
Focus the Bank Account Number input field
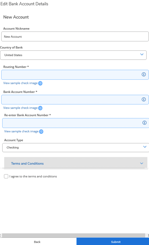(x=75, y=100)
